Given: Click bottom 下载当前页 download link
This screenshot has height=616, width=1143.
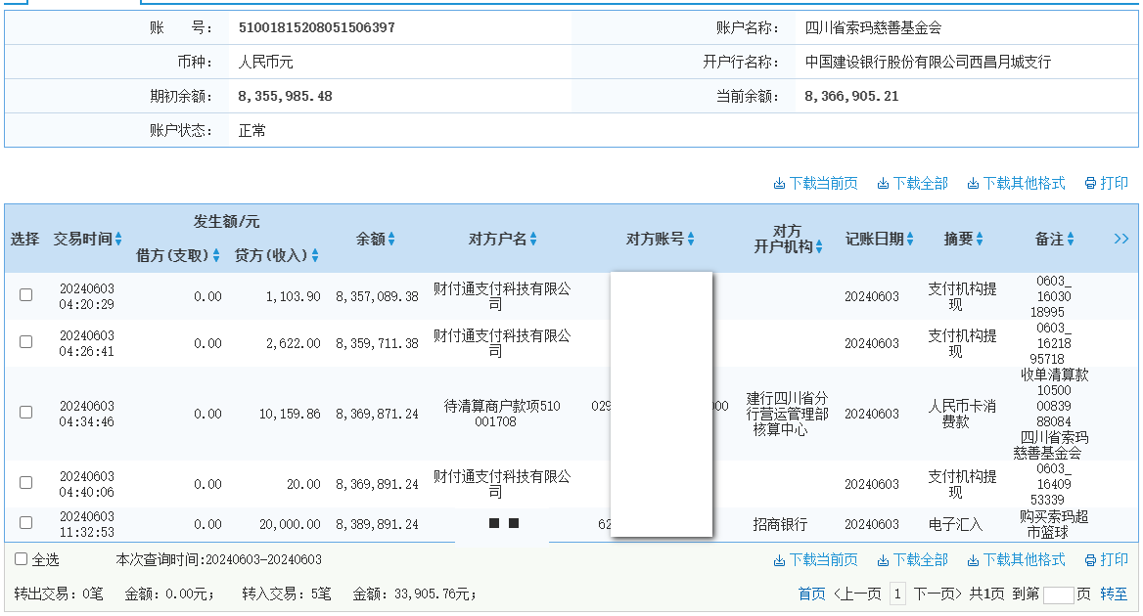Looking at the screenshot, I should pos(816,560).
